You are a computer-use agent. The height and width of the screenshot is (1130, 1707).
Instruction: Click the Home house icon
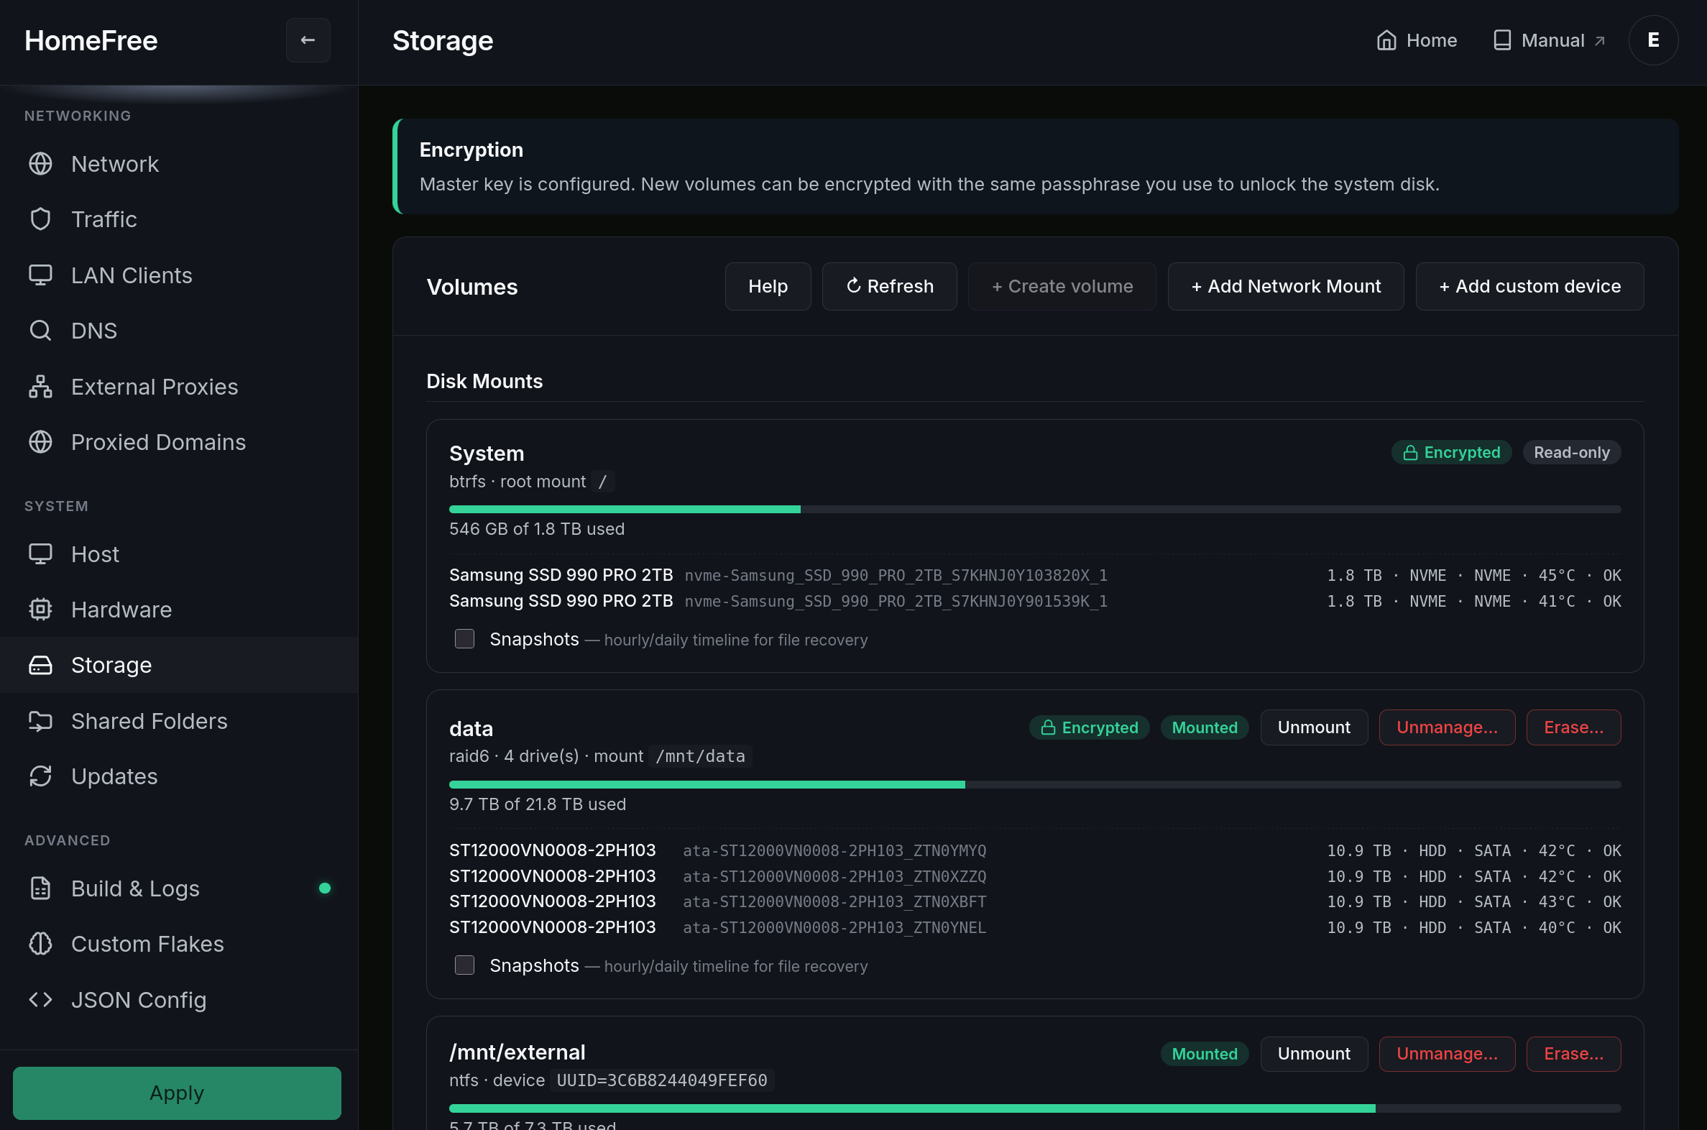pos(1386,40)
